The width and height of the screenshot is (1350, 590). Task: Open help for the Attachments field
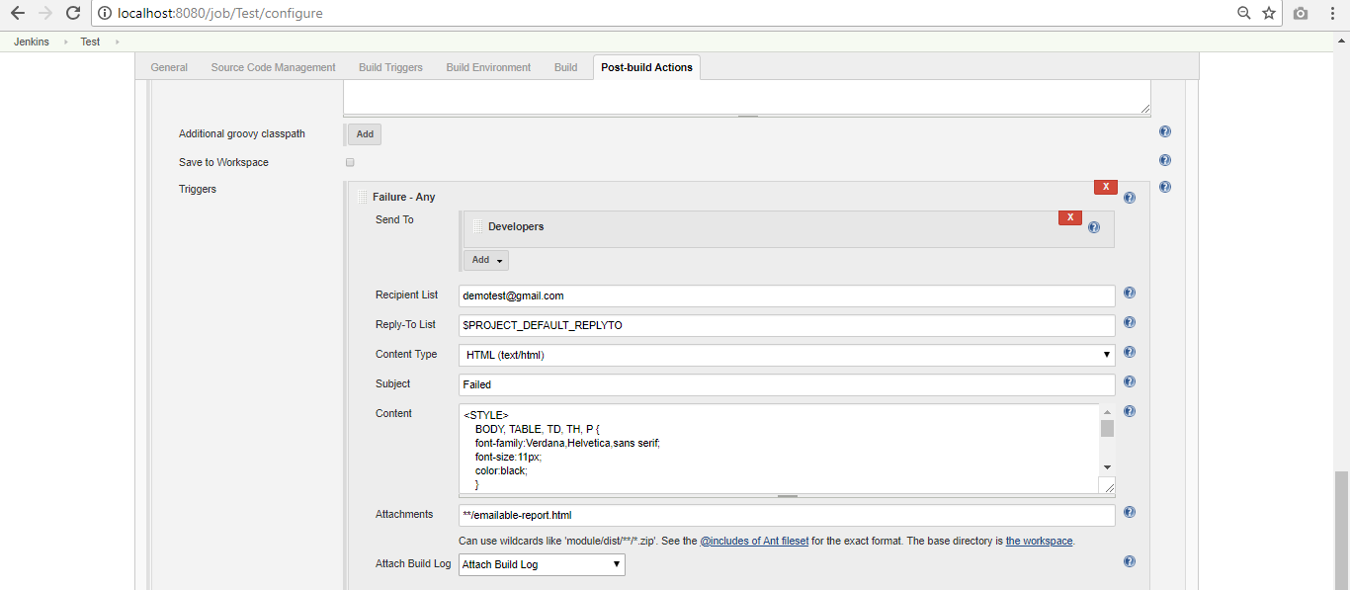click(1129, 512)
